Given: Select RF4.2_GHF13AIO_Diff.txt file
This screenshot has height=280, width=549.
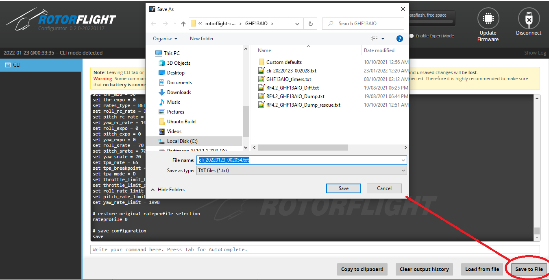Looking at the screenshot, I should pos(292,87).
